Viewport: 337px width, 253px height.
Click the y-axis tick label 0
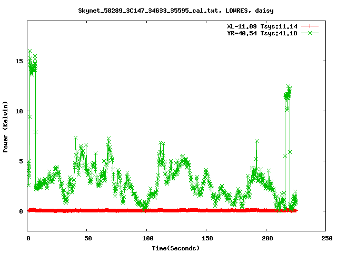[x=21, y=211]
